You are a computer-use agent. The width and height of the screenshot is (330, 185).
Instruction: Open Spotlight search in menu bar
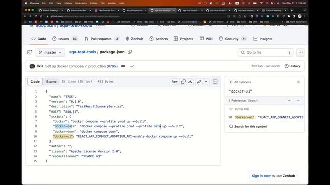[x=267, y=3]
